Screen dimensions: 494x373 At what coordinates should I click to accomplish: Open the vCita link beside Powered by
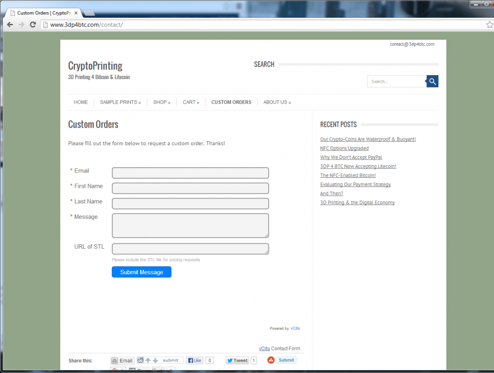(295, 328)
